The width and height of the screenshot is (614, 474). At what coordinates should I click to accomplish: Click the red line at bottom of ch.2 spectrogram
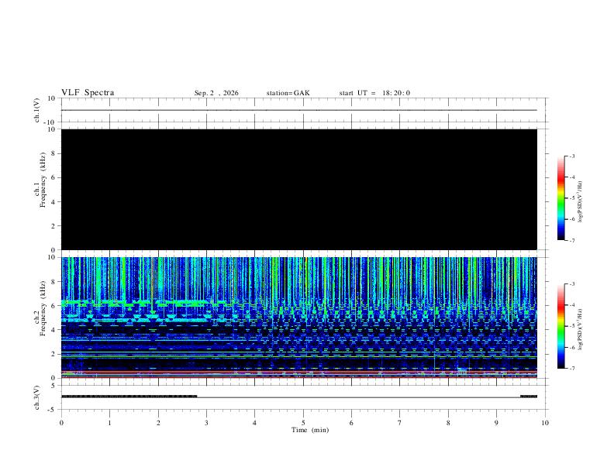(299, 377)
